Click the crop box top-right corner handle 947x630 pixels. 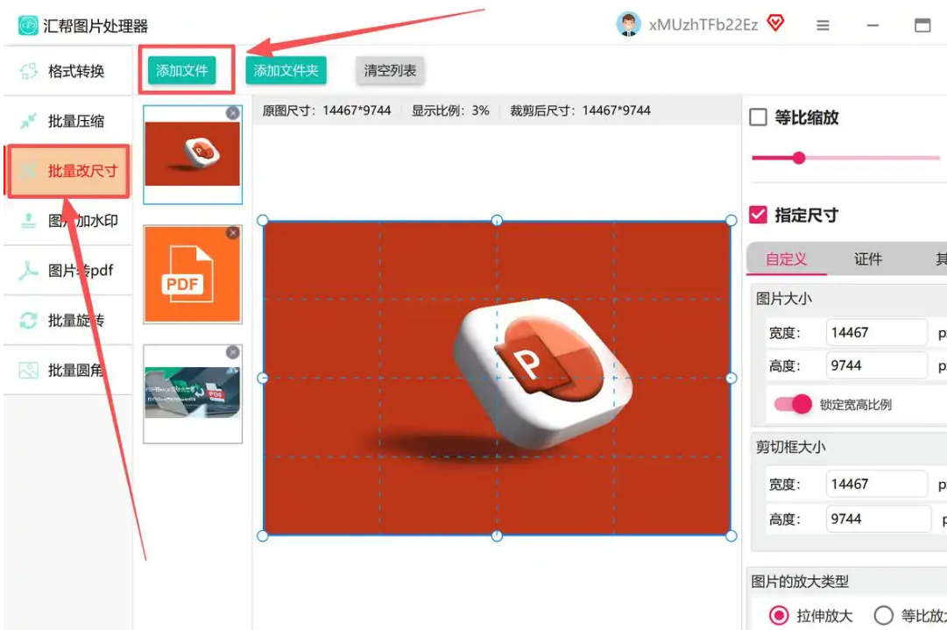point(731,221)
